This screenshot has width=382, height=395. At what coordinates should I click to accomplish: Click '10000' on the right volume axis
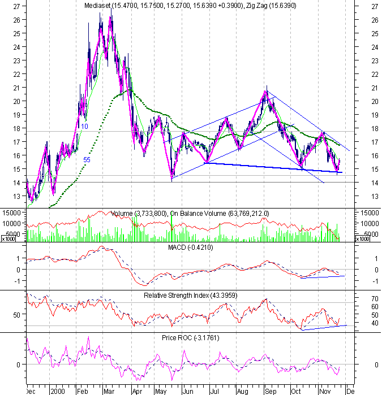pos(370,224)
